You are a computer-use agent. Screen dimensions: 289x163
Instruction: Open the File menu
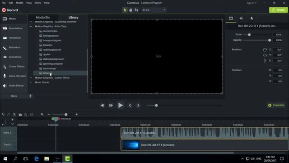4,3
